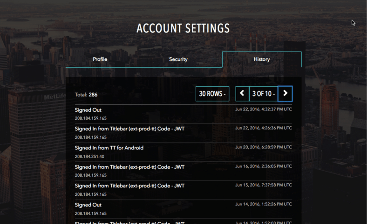Open the 30 ROWS dropdown

(x=212, y=94)
